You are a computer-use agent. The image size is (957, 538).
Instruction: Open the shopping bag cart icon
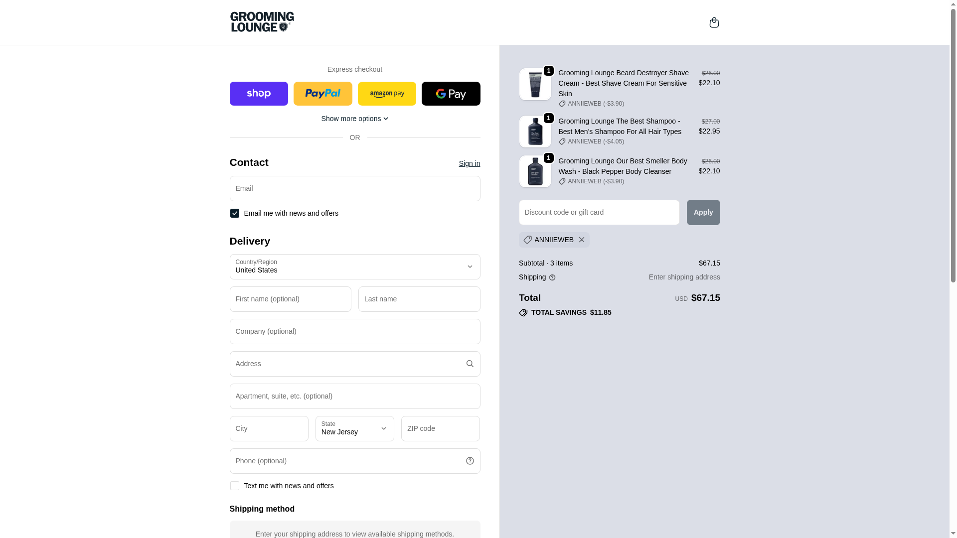714,22
